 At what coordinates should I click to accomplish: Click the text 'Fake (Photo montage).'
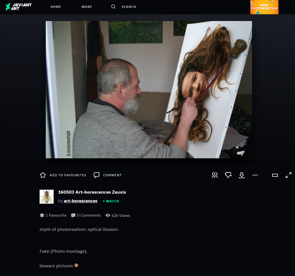point(64,251)
